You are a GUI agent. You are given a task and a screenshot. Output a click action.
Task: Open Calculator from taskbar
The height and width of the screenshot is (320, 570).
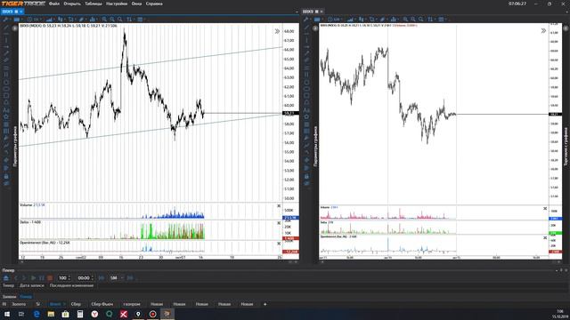click(80, 314)
